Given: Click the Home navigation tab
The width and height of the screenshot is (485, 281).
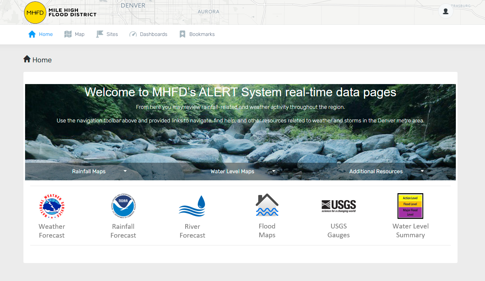Looking at the screenshot, I should (41, 34).
